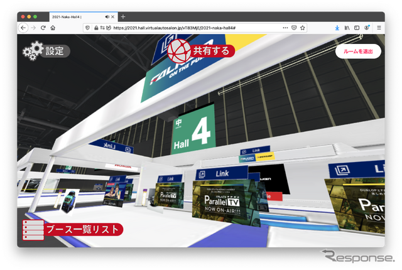
Task: Open the page actions three-dot menu
Action: (x=285, y=28)
